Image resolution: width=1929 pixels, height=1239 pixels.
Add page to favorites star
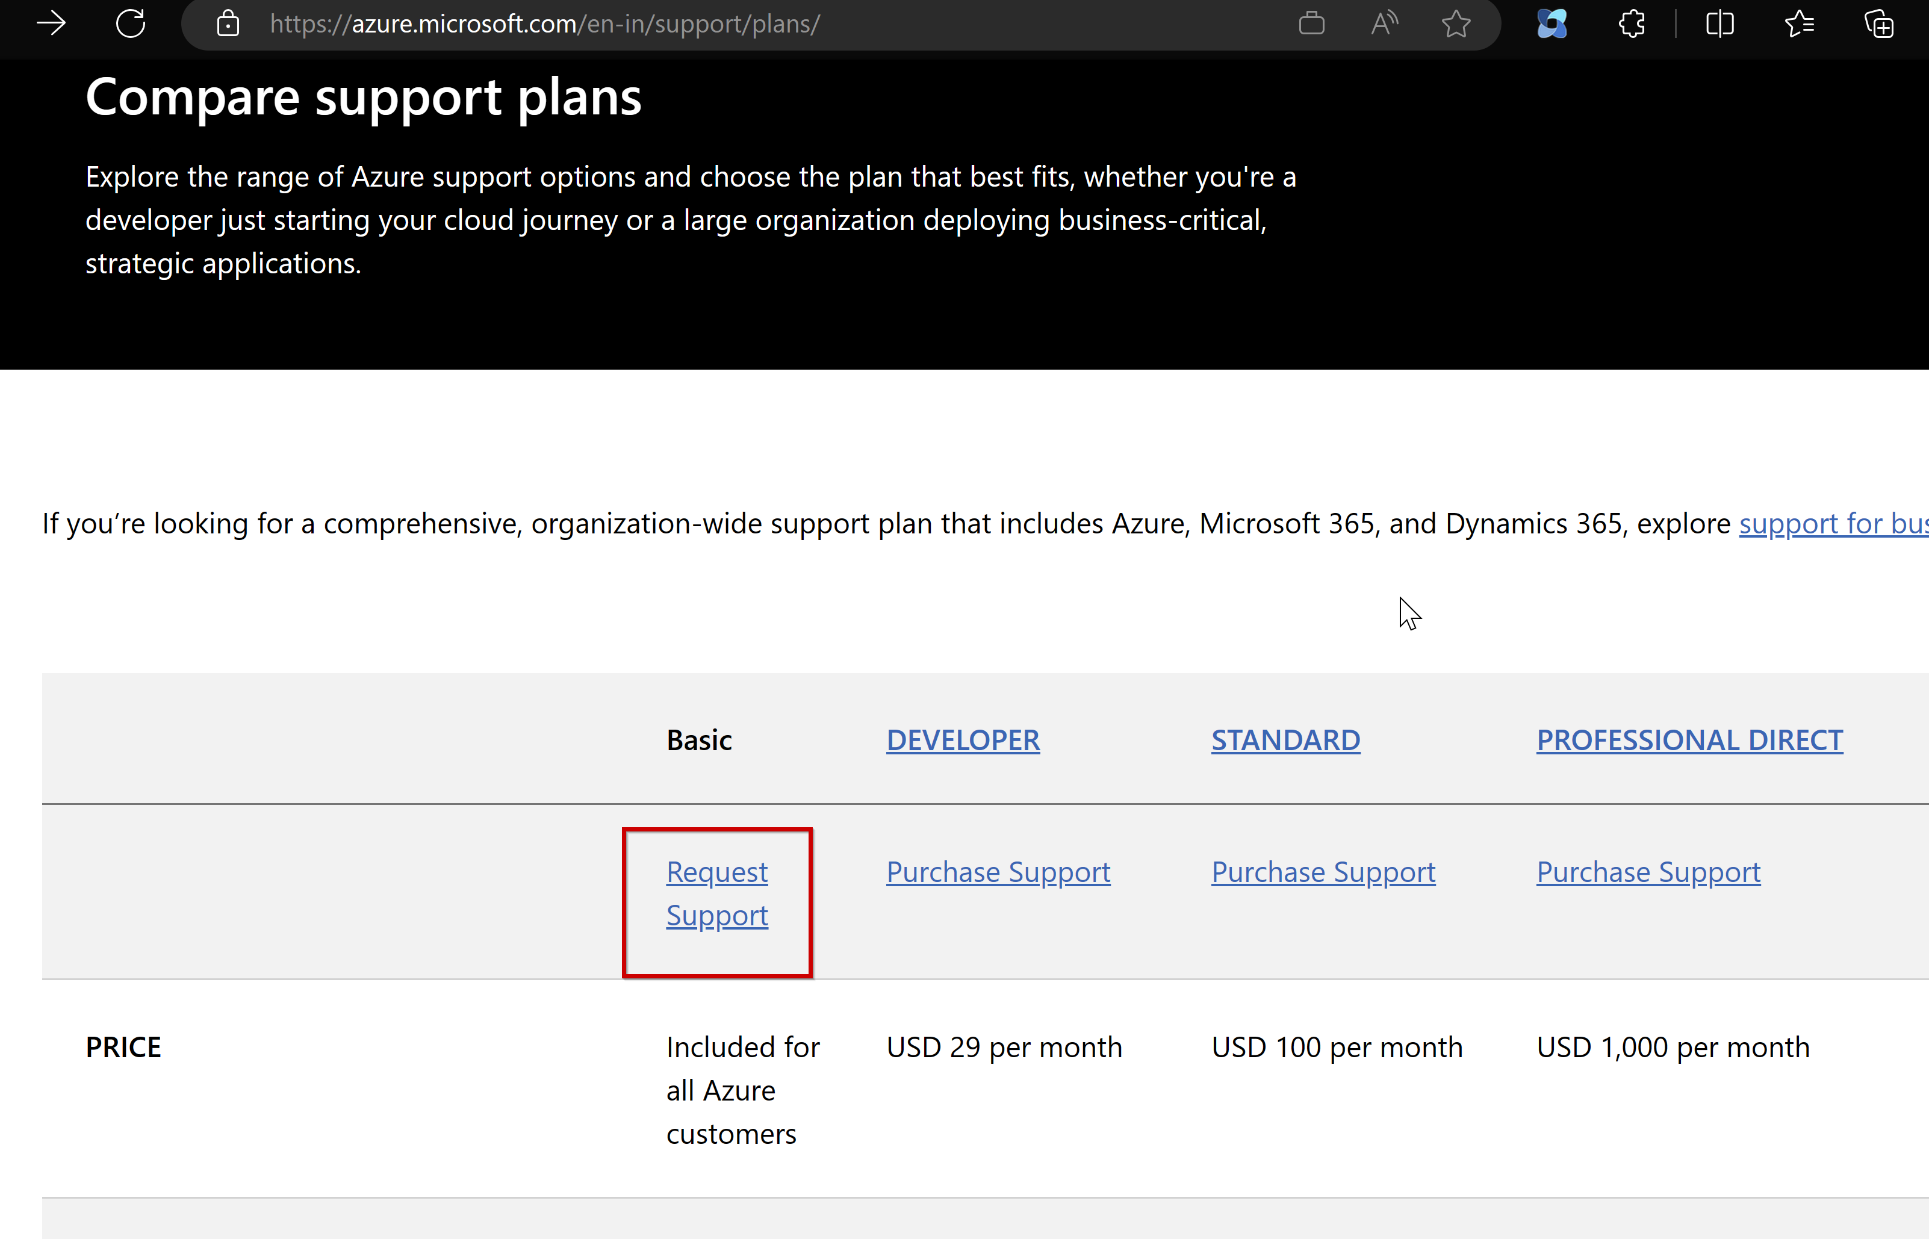coord(1456,23)
